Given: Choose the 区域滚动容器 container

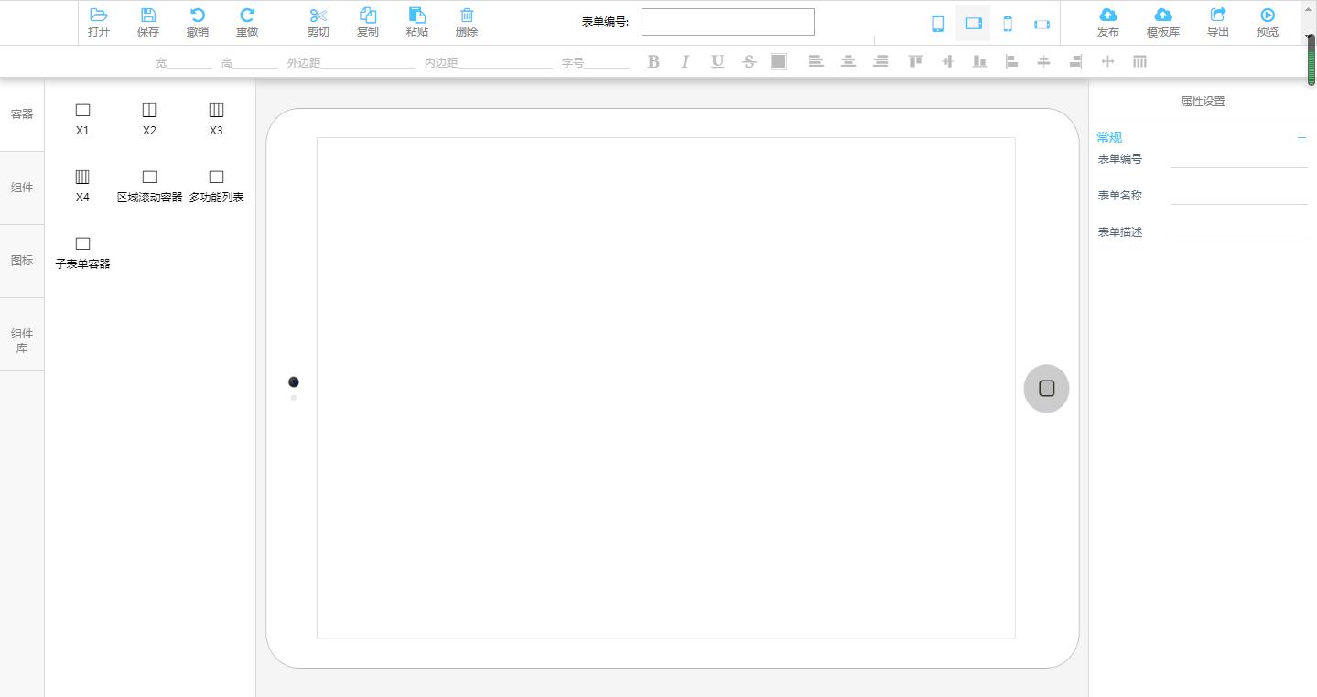Looking at the screenshot, I should 149,186.
